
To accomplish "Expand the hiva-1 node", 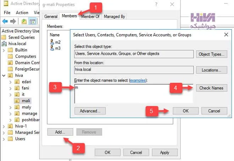I will tap(4, 126).
